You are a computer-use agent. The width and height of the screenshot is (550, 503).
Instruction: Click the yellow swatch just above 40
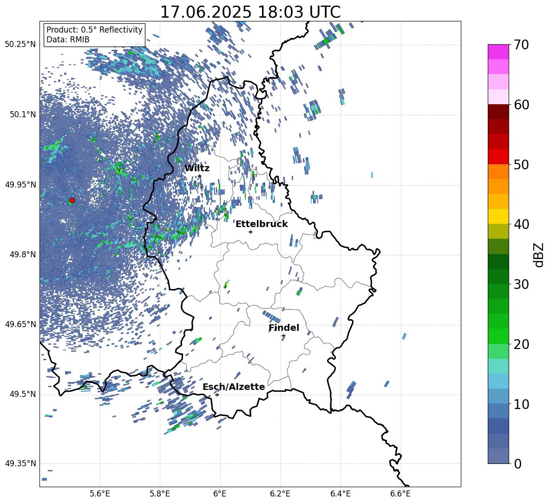[x=498, y=216]
